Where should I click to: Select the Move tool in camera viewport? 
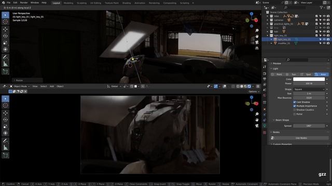coord(6,113)
